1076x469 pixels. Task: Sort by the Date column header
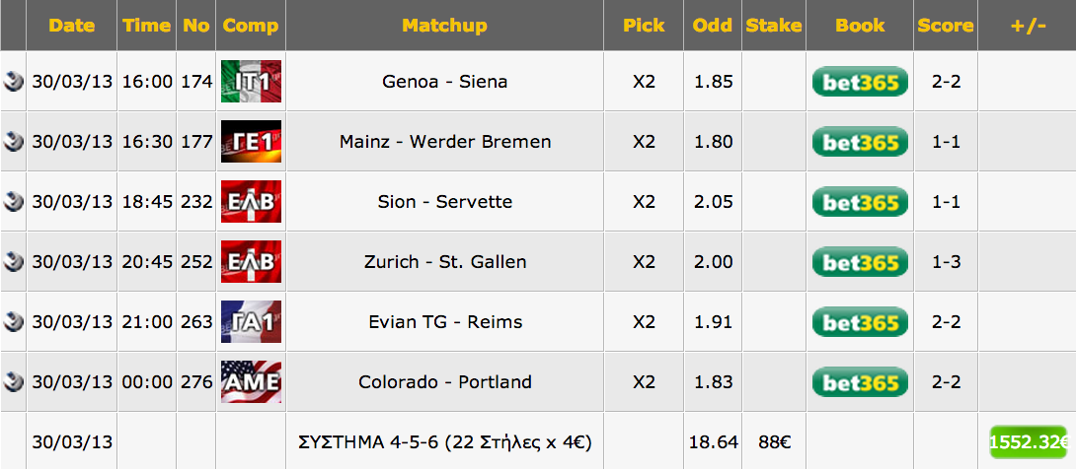71,26
